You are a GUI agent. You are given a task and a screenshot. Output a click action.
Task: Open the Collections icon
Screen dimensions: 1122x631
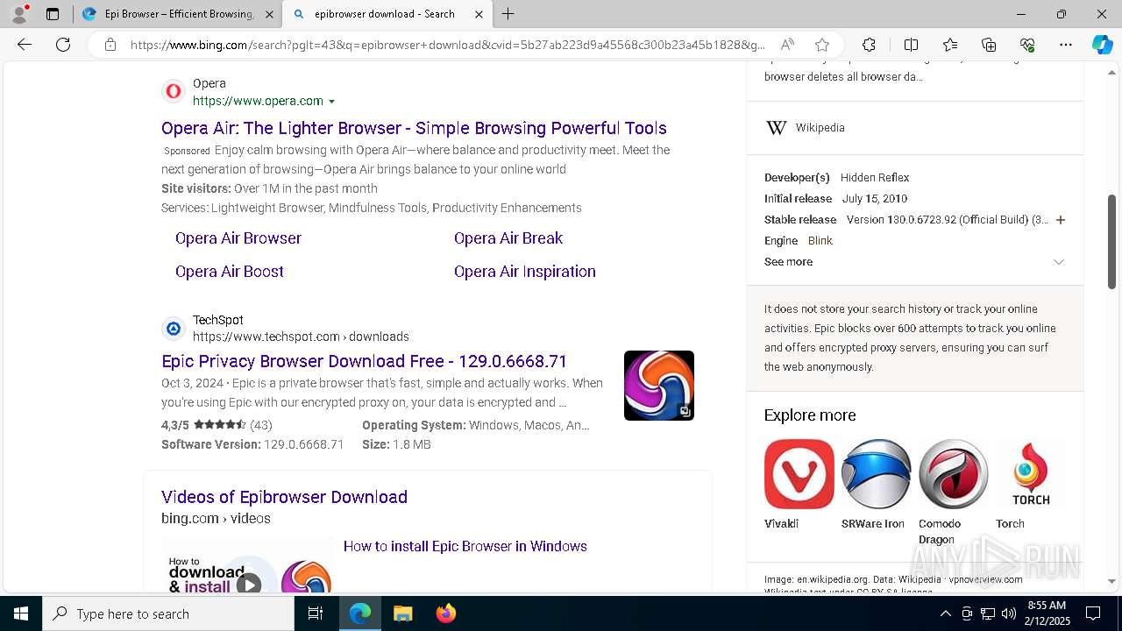(989, 45)
